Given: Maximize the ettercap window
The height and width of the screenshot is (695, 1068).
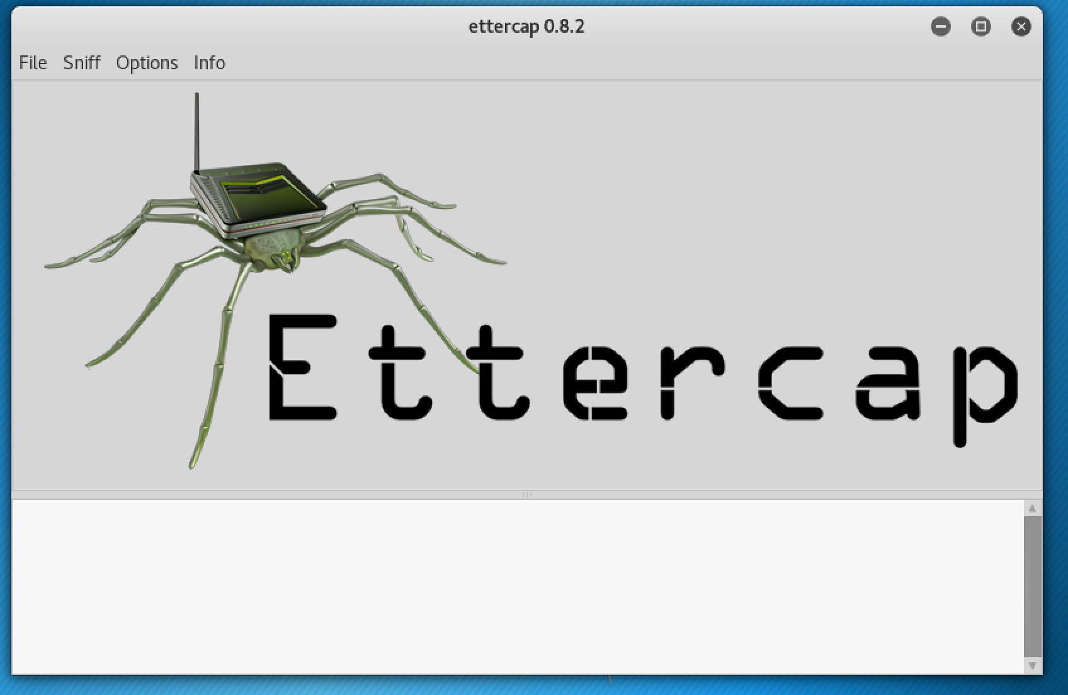Looking at the screenshot, I should click(980, 26).
